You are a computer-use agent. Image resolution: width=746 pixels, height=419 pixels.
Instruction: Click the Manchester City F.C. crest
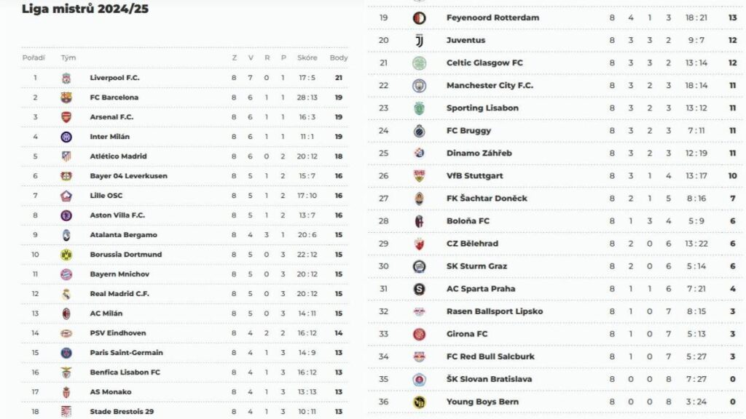[x=419, y=86]
